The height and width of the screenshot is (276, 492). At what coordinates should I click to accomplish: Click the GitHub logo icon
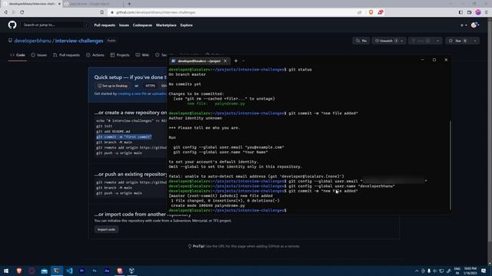pyautogui.click(x=12, y=25)
